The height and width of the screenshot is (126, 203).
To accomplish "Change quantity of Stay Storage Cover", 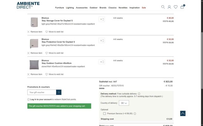I will point(102,19).
